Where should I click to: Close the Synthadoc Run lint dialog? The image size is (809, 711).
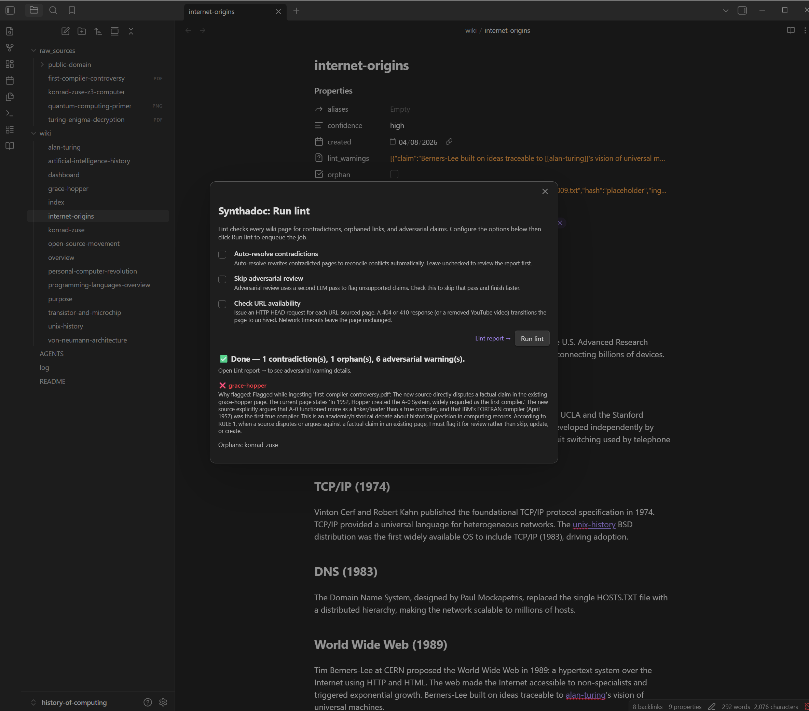pyautogui.click(x=545, y=192)
